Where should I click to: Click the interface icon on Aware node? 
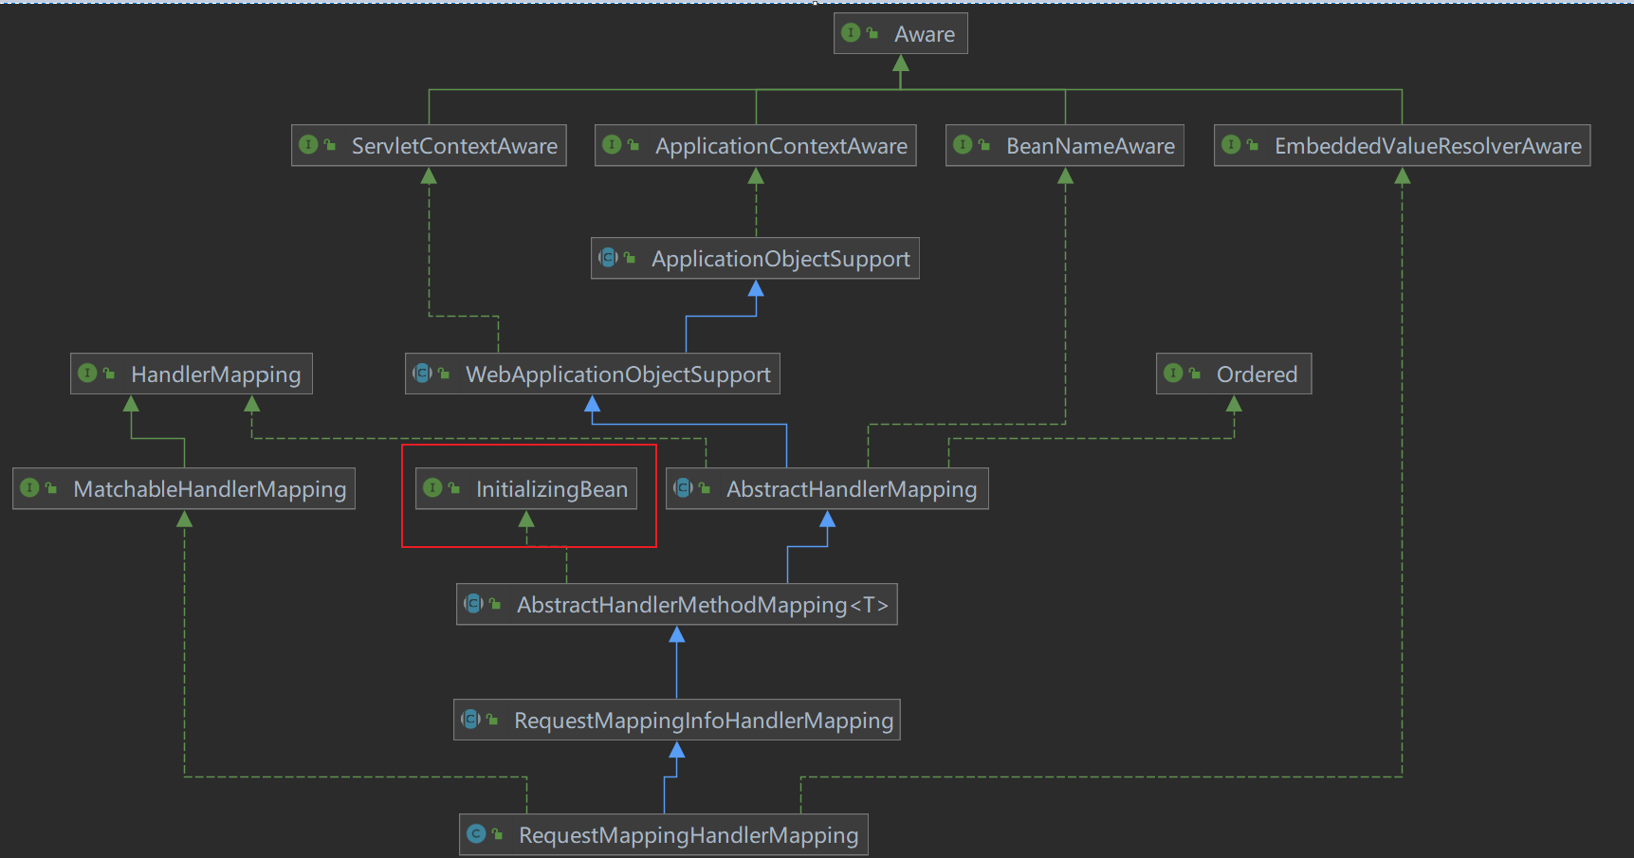(x=851, y=33)
